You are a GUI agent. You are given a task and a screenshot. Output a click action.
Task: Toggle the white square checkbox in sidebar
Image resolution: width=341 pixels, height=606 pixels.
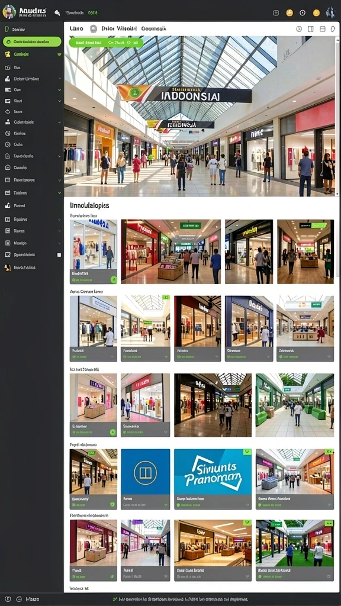[59, 255]
